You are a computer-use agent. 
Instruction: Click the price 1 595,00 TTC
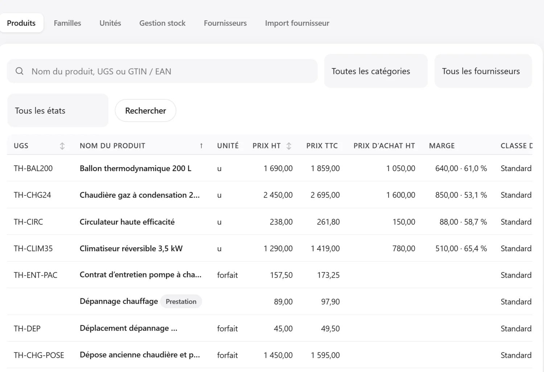(x=325, y=355)
